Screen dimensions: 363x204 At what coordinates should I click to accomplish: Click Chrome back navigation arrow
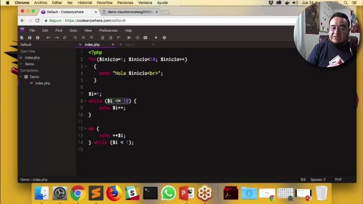point(23,20)
